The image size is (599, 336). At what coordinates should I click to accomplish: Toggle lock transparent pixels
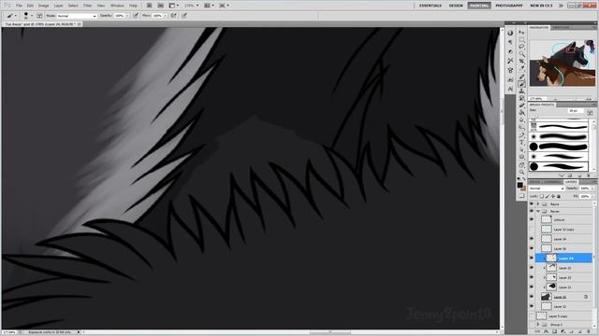[542, 197]
